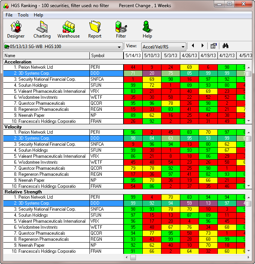This screenshot has width=255, height=264.
Task: Select 3D Systems Corp. in Acceleration
Action: (46, 73)
